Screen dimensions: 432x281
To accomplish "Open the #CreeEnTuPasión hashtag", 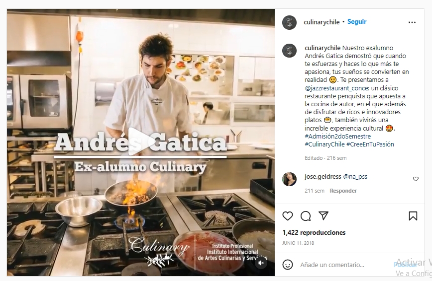I will pos(370,144).
